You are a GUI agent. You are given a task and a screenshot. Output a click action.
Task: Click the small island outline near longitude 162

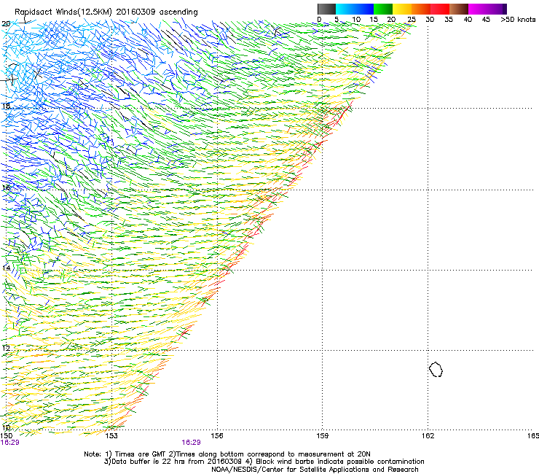click(x=436, y=369)
